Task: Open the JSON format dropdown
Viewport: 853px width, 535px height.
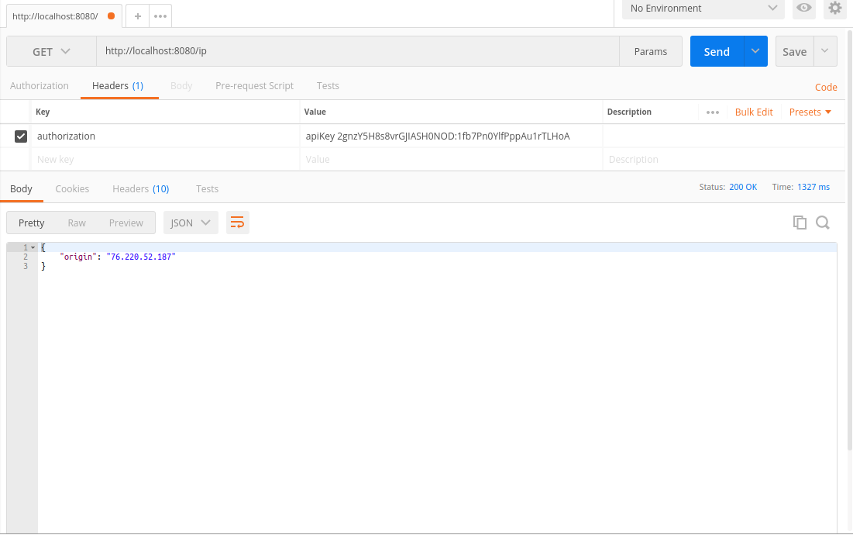Action: [x=190, y=223]
